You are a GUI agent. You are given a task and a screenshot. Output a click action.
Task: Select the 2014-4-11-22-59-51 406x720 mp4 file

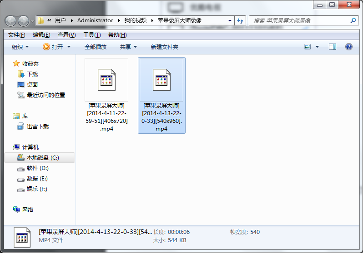106,95
